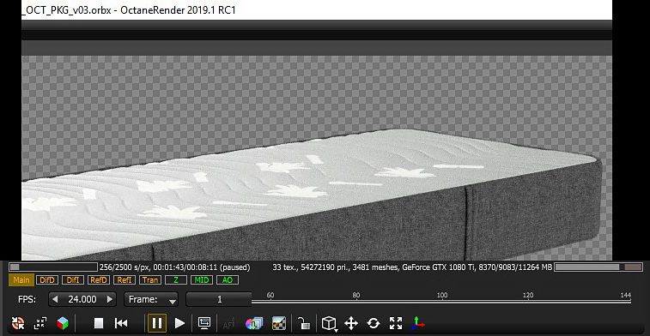Stop the render with the square icon
The width and height of the screenshot is (650, 336).
click(x=99, y=323)
